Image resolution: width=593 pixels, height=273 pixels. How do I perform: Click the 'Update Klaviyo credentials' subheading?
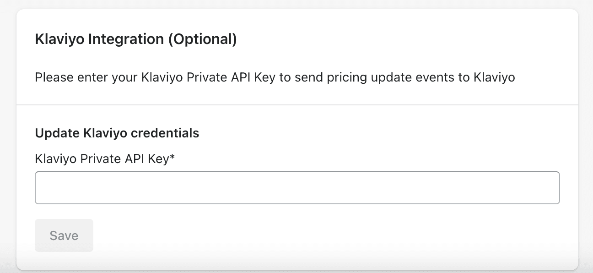click(x=117, y=133)
